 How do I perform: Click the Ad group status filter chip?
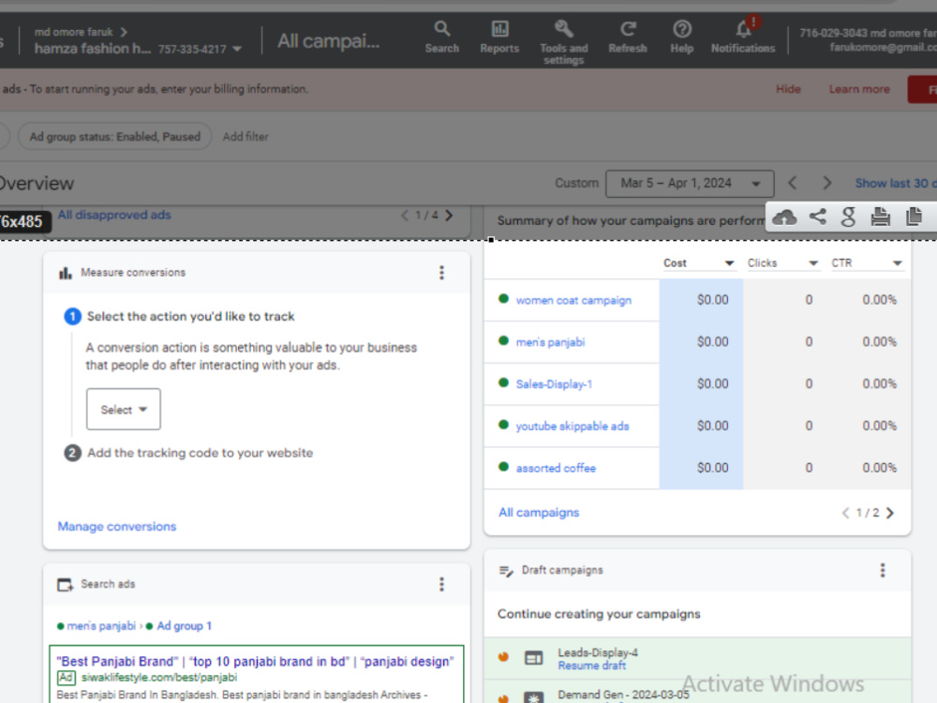click(114, 137)
